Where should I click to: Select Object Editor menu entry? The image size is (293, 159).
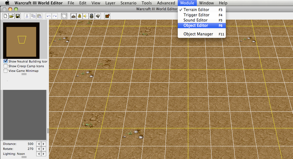[202, 25]
